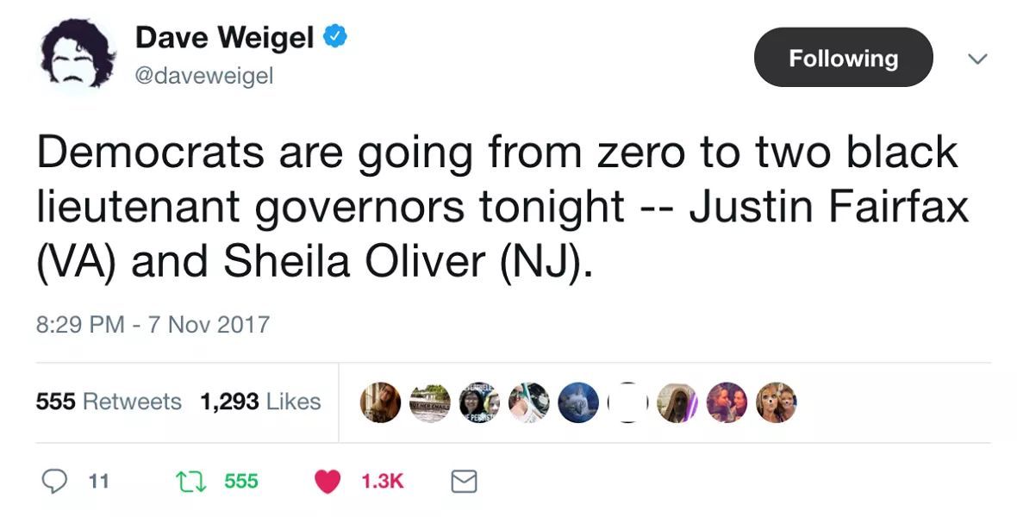Toggle the Following button
Image resolution: width=1017 pixels, height=517 pixels.
coord(843,58)
